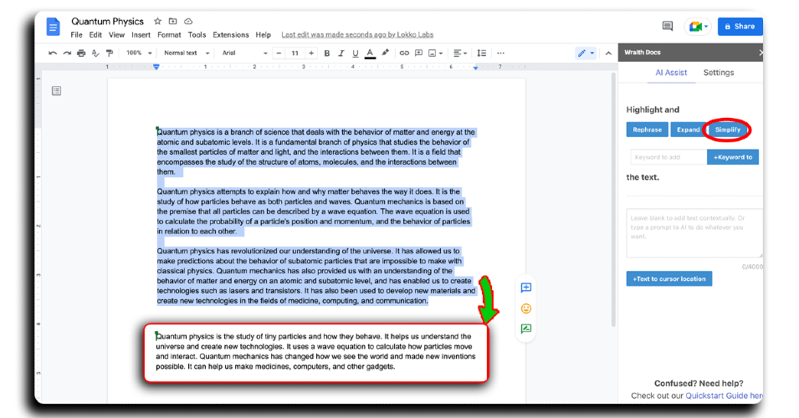The image size is (799, 418).
Task: Click the suggest edits margin icon
Action: [x=526, y=329]
